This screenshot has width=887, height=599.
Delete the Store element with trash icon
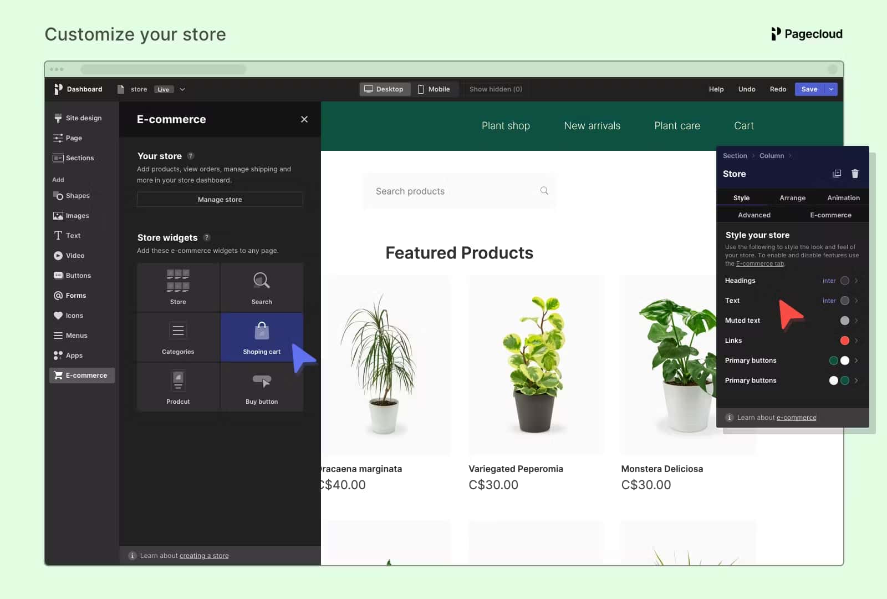[855, 174]
